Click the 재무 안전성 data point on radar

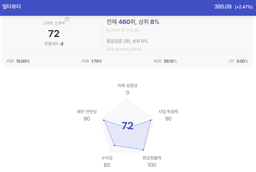[x=104, y=120]
